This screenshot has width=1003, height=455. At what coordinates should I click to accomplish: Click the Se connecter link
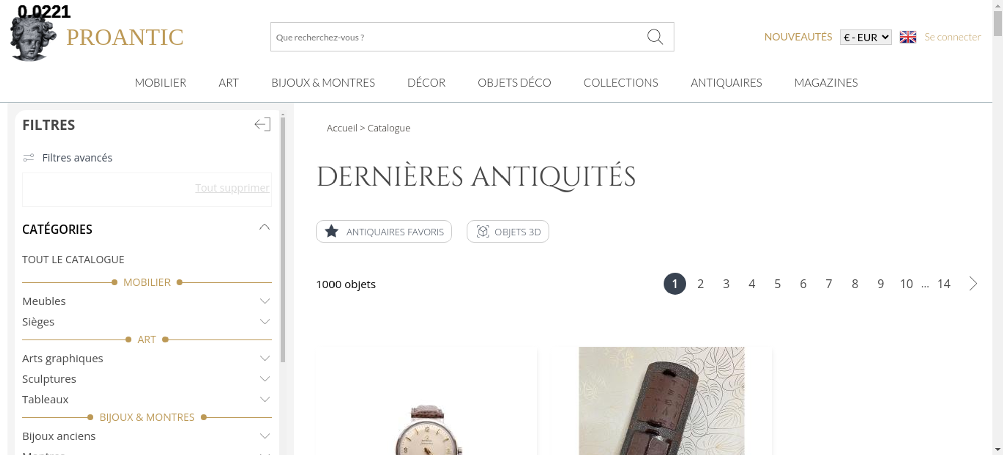coord(952,37)
